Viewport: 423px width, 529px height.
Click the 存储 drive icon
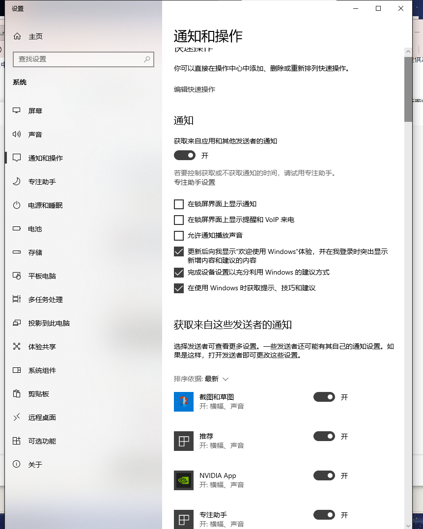tap(17, 252)
